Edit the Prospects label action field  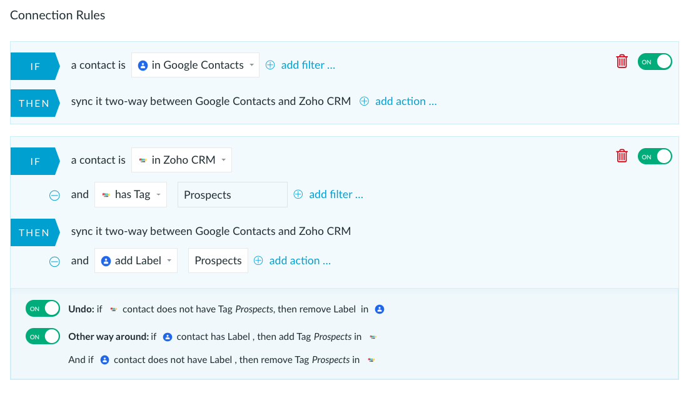[x=218, y=261]
